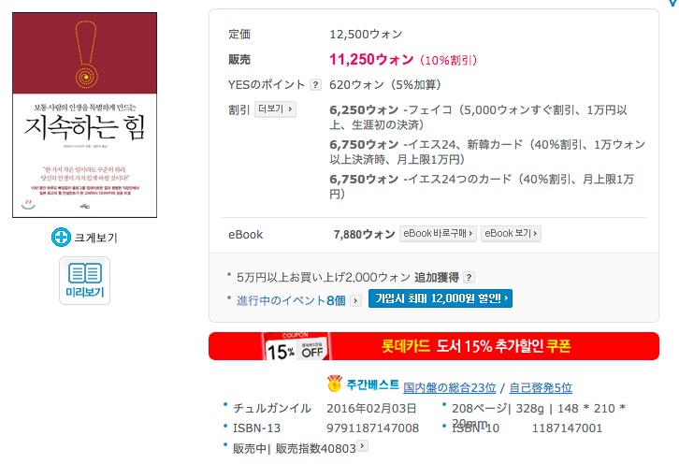Click the 크게보기 enlarge text label
Viewport: 679px width, 464px height.
click(x=95, y=238)
